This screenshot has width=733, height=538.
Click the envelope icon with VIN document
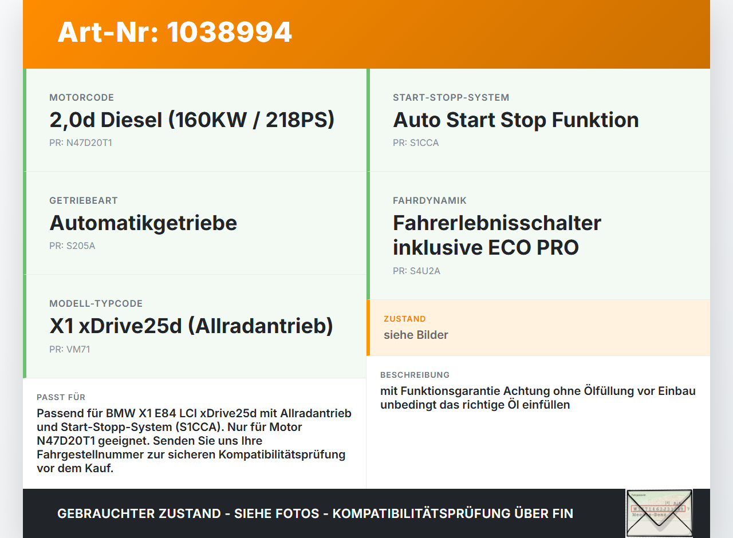[659, 513]
